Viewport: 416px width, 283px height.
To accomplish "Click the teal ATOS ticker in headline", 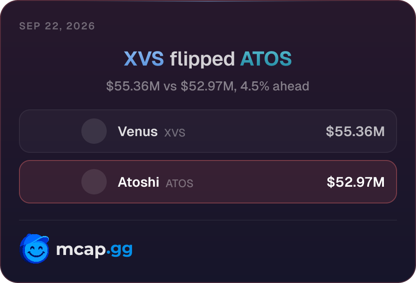I will click(x=266, y=59).
